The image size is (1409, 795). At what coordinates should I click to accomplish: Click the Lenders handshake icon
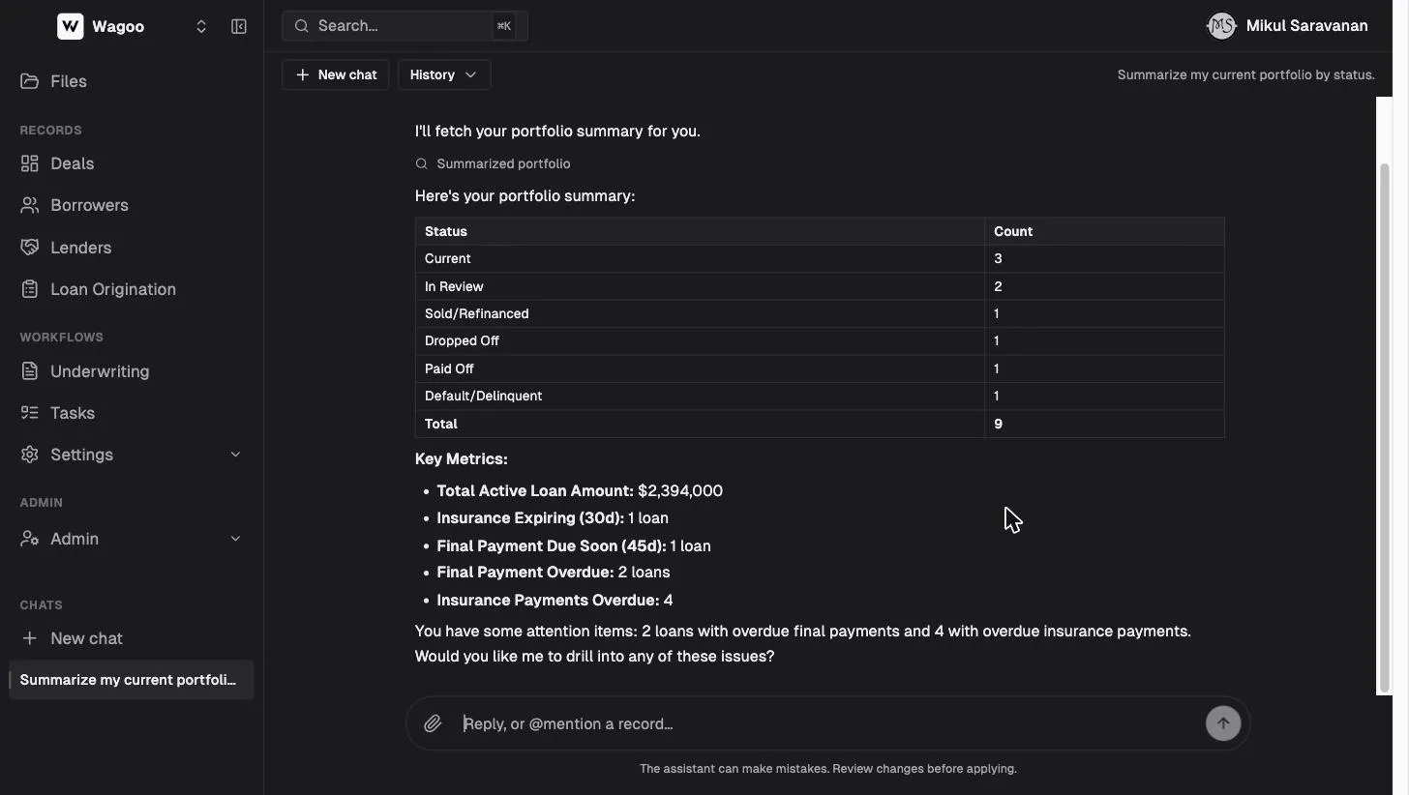pos(30,248)
